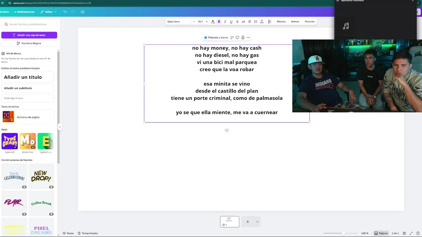Image resolution: width=422 pixels, height=237 pixels.
Task: Open site information icon beside the URL
Action: click(10, 3)
